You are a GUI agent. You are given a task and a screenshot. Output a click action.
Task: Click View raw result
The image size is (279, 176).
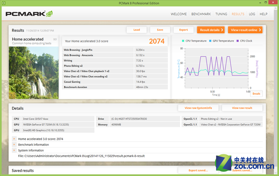242,108
